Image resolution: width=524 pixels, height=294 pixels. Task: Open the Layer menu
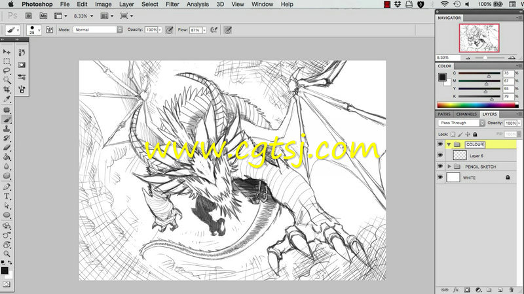coord(126,5)
